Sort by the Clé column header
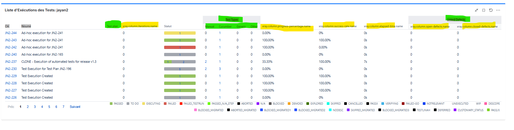 point(7,26)
